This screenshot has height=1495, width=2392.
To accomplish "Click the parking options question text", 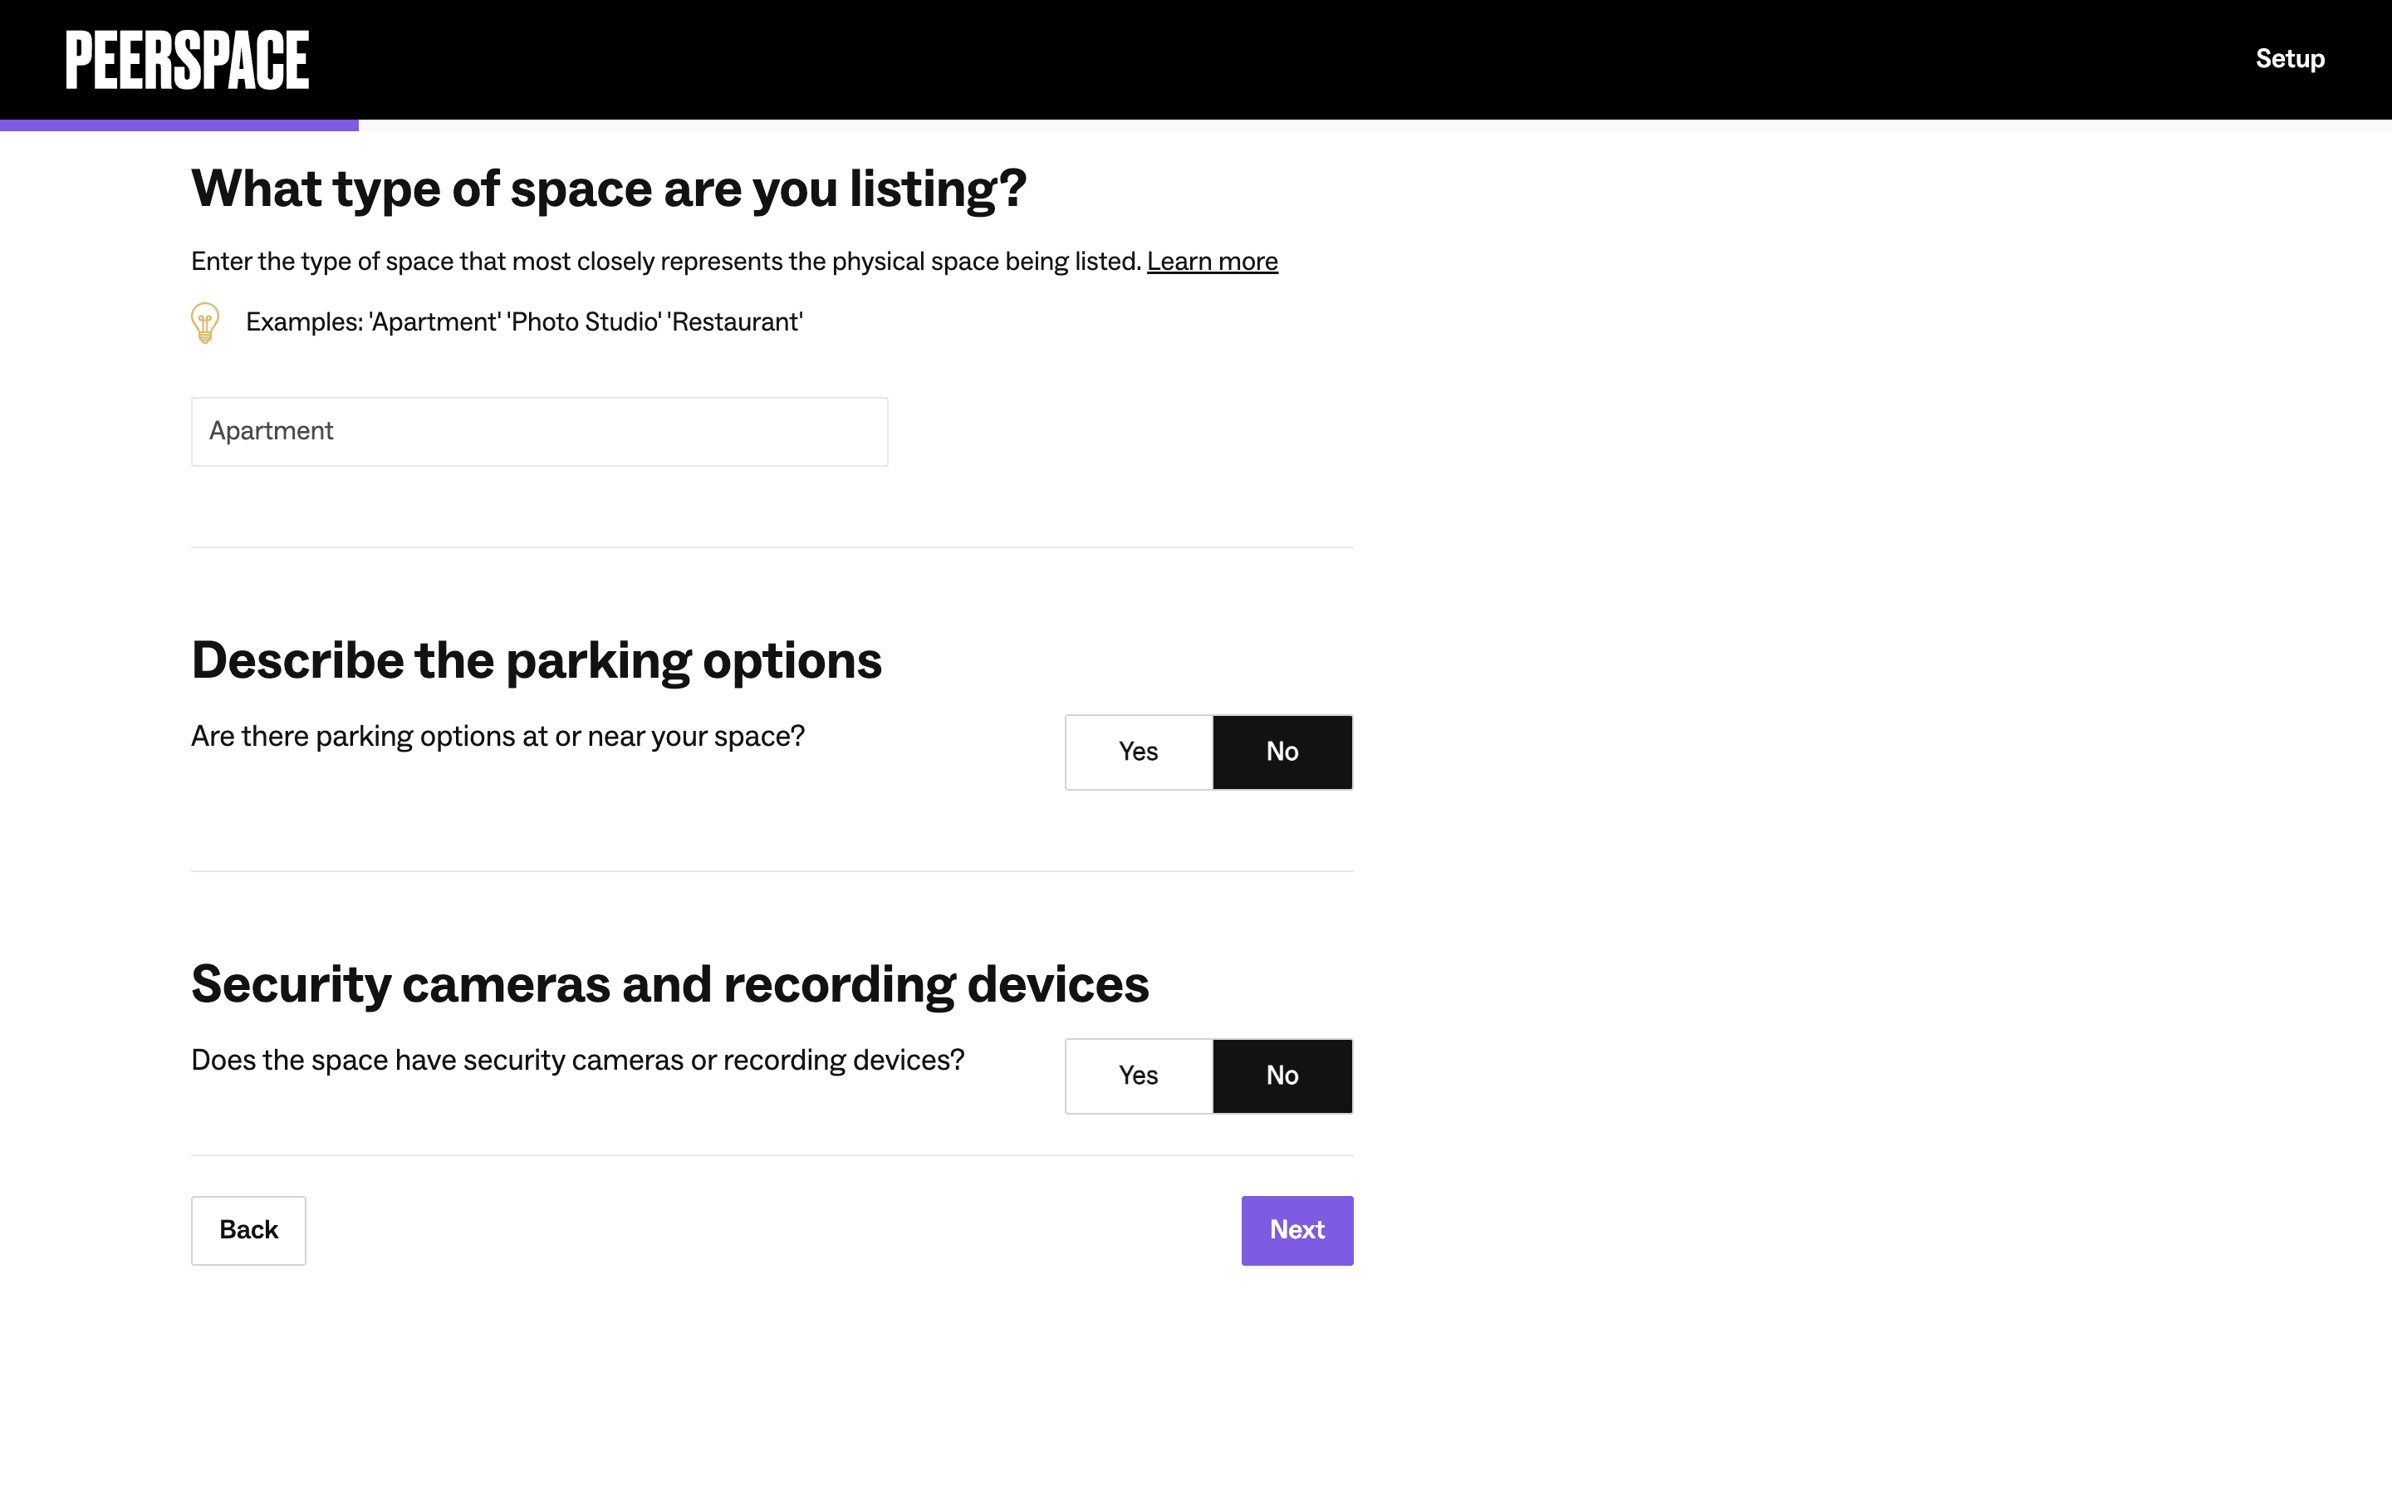I will [498, 737].
